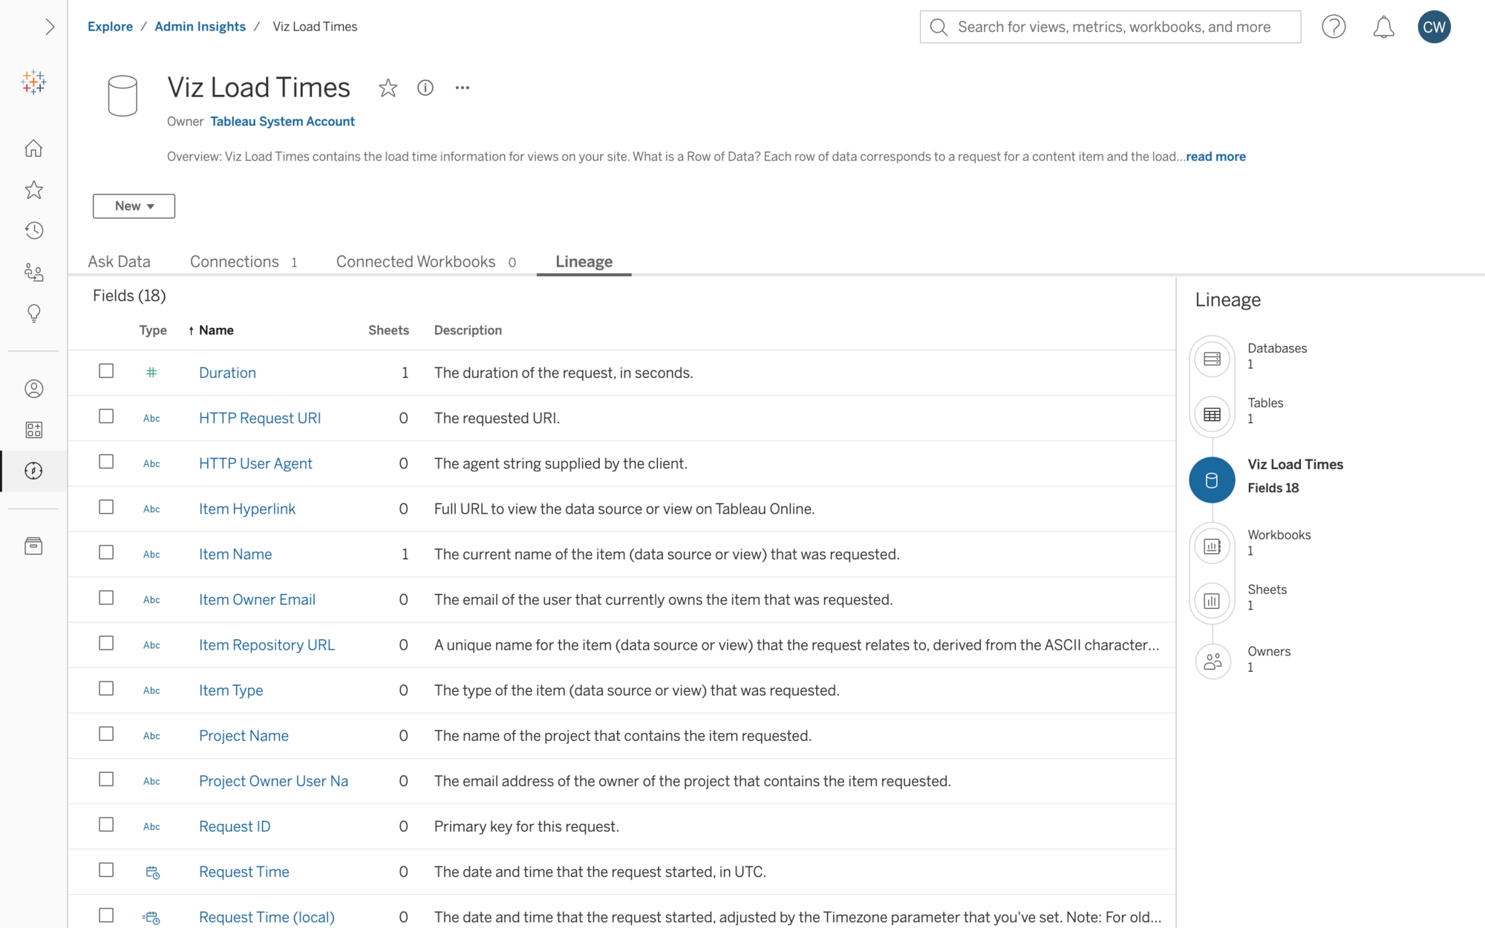Check the Item Name checkbox
1485x928 pixels.
coord(106,552)
